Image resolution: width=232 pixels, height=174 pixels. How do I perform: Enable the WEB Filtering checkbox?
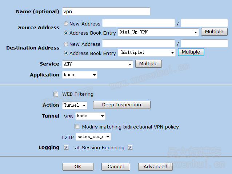tap(56, 94)
